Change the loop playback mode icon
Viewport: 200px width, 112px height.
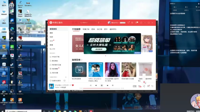[x=91, y=85]
